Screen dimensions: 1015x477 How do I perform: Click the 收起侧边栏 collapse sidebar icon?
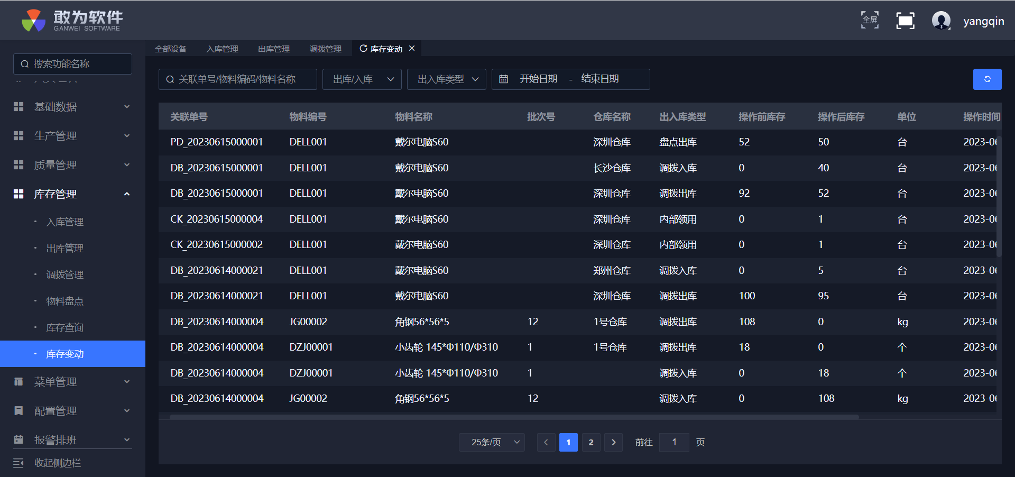(x=19, y=463)
